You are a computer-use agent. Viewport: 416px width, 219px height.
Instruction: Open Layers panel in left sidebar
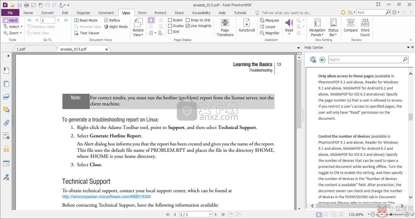click(6, 97)
